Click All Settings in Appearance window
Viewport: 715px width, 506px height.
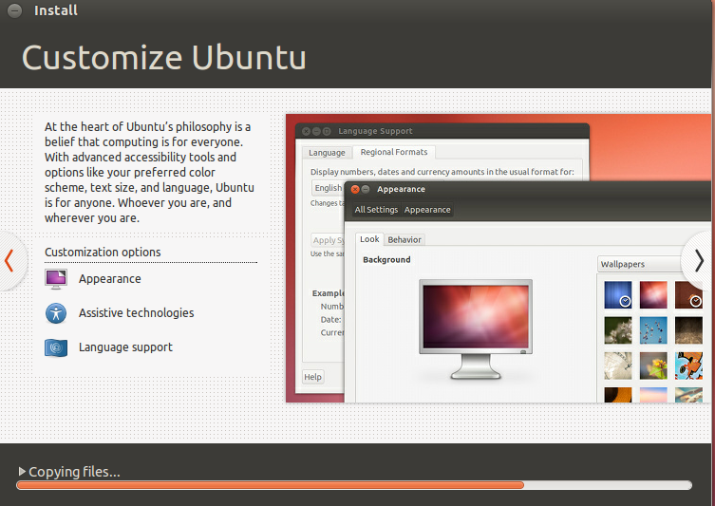pos(376,210)
